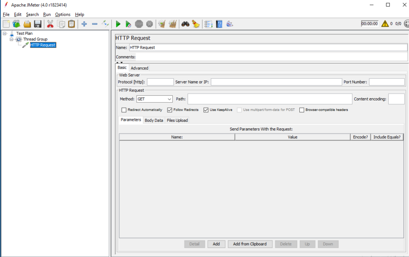Open the Search menu
The width and height of the screenshot is (409, 257).
click(x=32, y=15)
